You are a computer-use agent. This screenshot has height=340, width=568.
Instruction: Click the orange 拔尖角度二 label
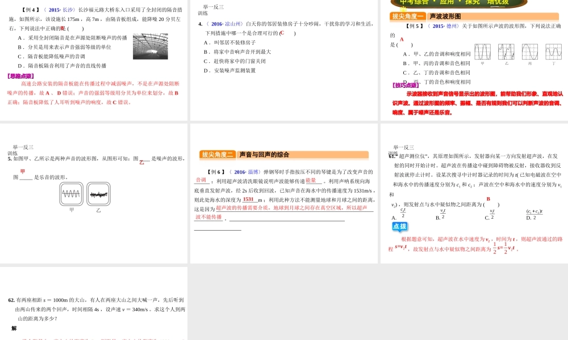tap(218, 155)
